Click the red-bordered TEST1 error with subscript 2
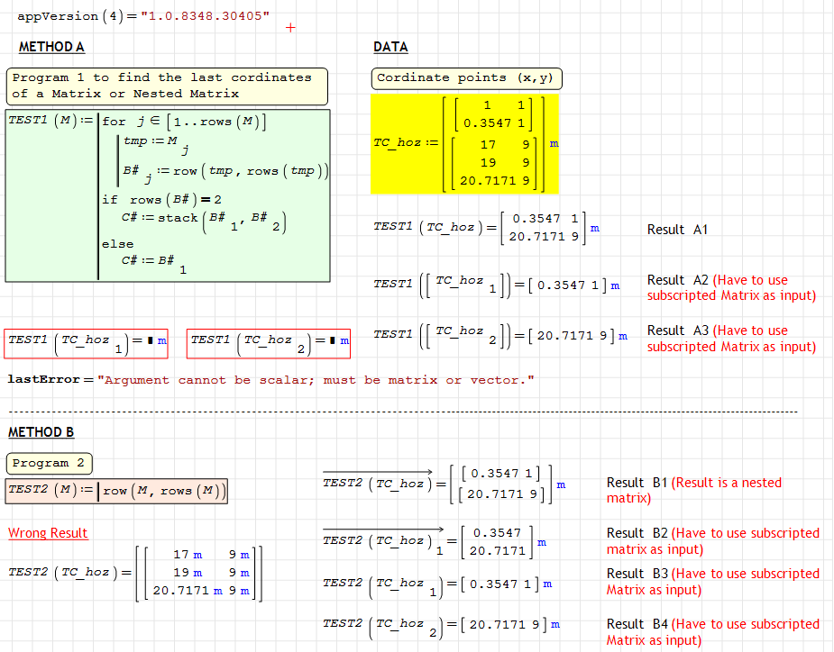This screenshot has width=834, height=652. (x=270, y=340)
